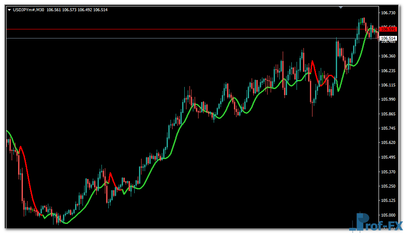Viewport: 404px width, 233px height.
Task: Click the 105.000 price scale label
Action: (388, 215)
